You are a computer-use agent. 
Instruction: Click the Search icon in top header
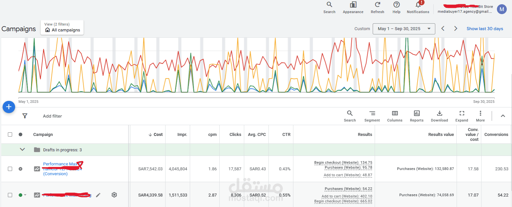(x=329, y=5)
